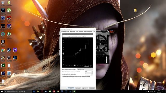Switch to uTorrent on the taskbar
The height and width of the screenshot is (93, 166).
pos(50,91)
